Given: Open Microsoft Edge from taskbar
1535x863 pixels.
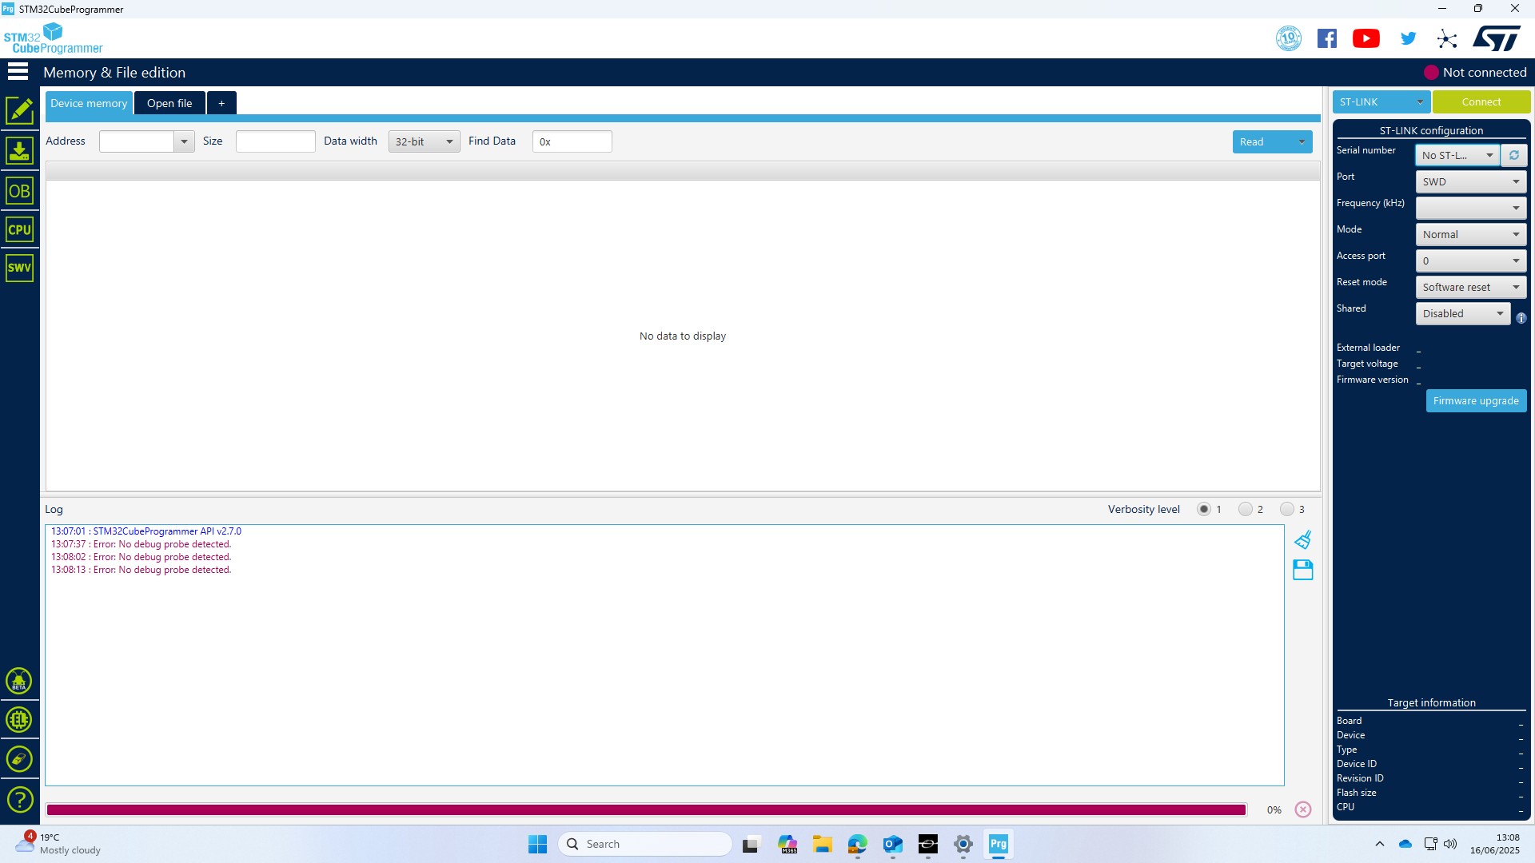Looking at the screenshot, I should 858,844.
